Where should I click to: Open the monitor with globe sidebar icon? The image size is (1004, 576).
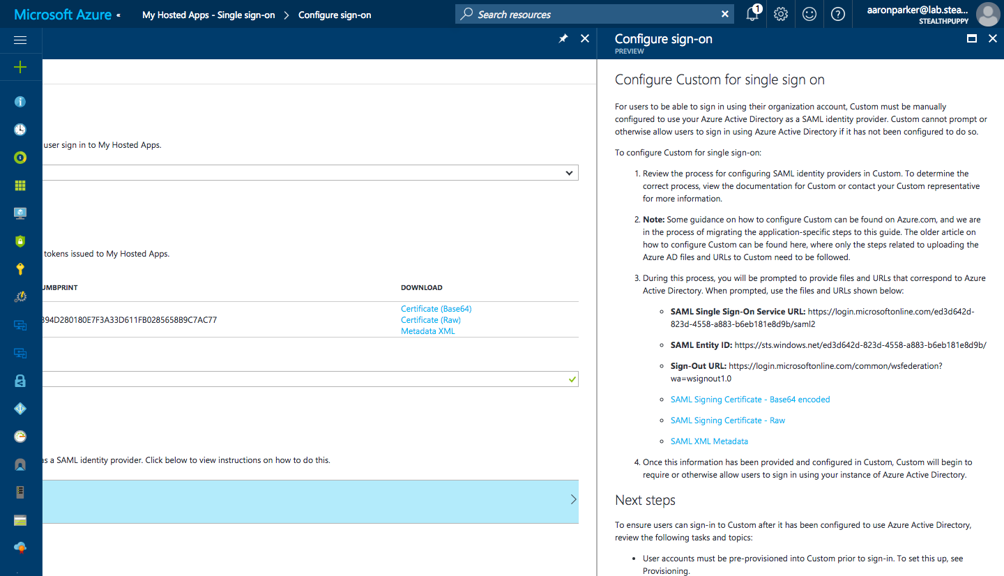20,213
